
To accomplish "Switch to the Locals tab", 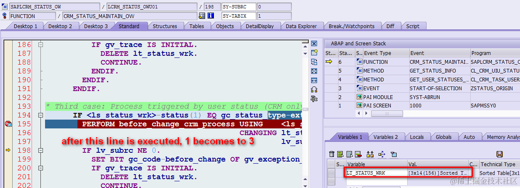I will coord(417,137).
